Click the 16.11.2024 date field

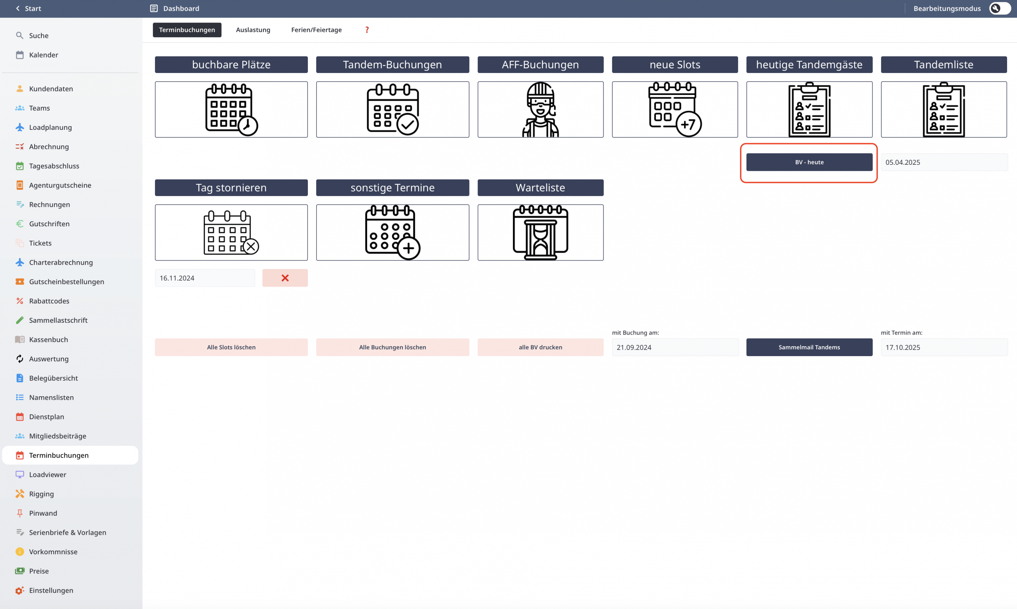(x=205, y=278)
